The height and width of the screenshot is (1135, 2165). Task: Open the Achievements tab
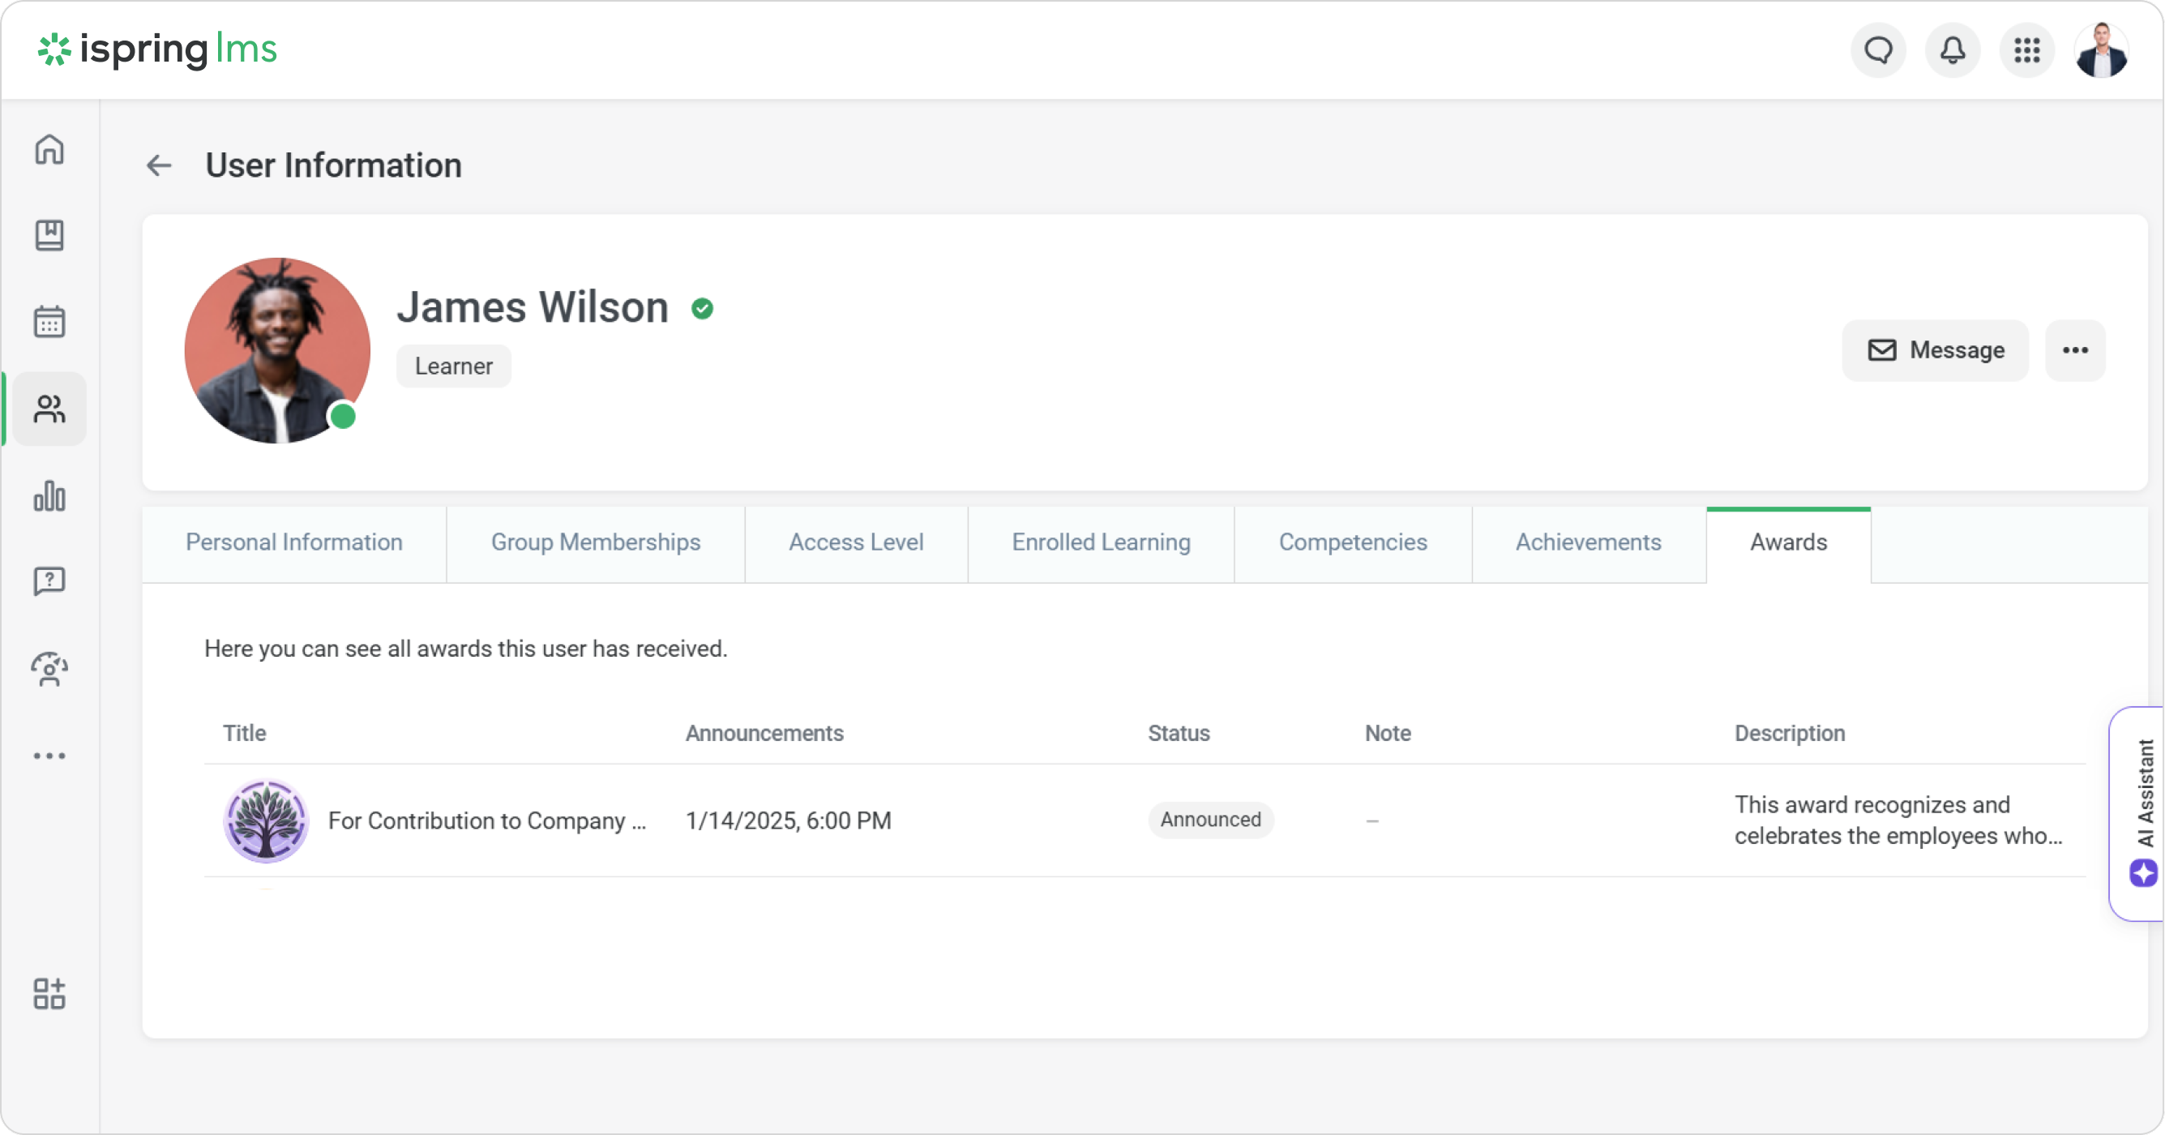tap(1589, 542)
